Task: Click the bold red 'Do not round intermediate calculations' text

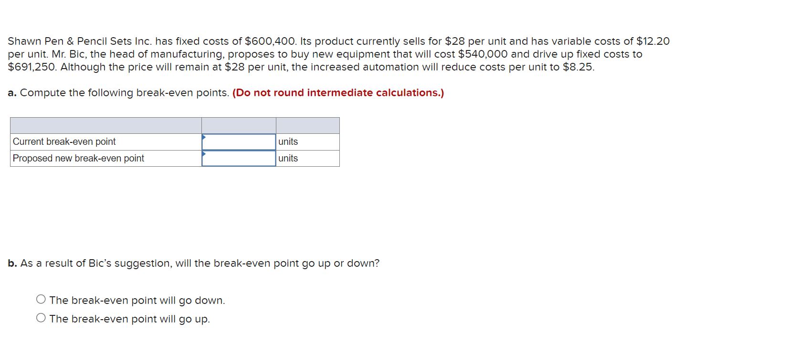Action: click(x=337, y=92)
